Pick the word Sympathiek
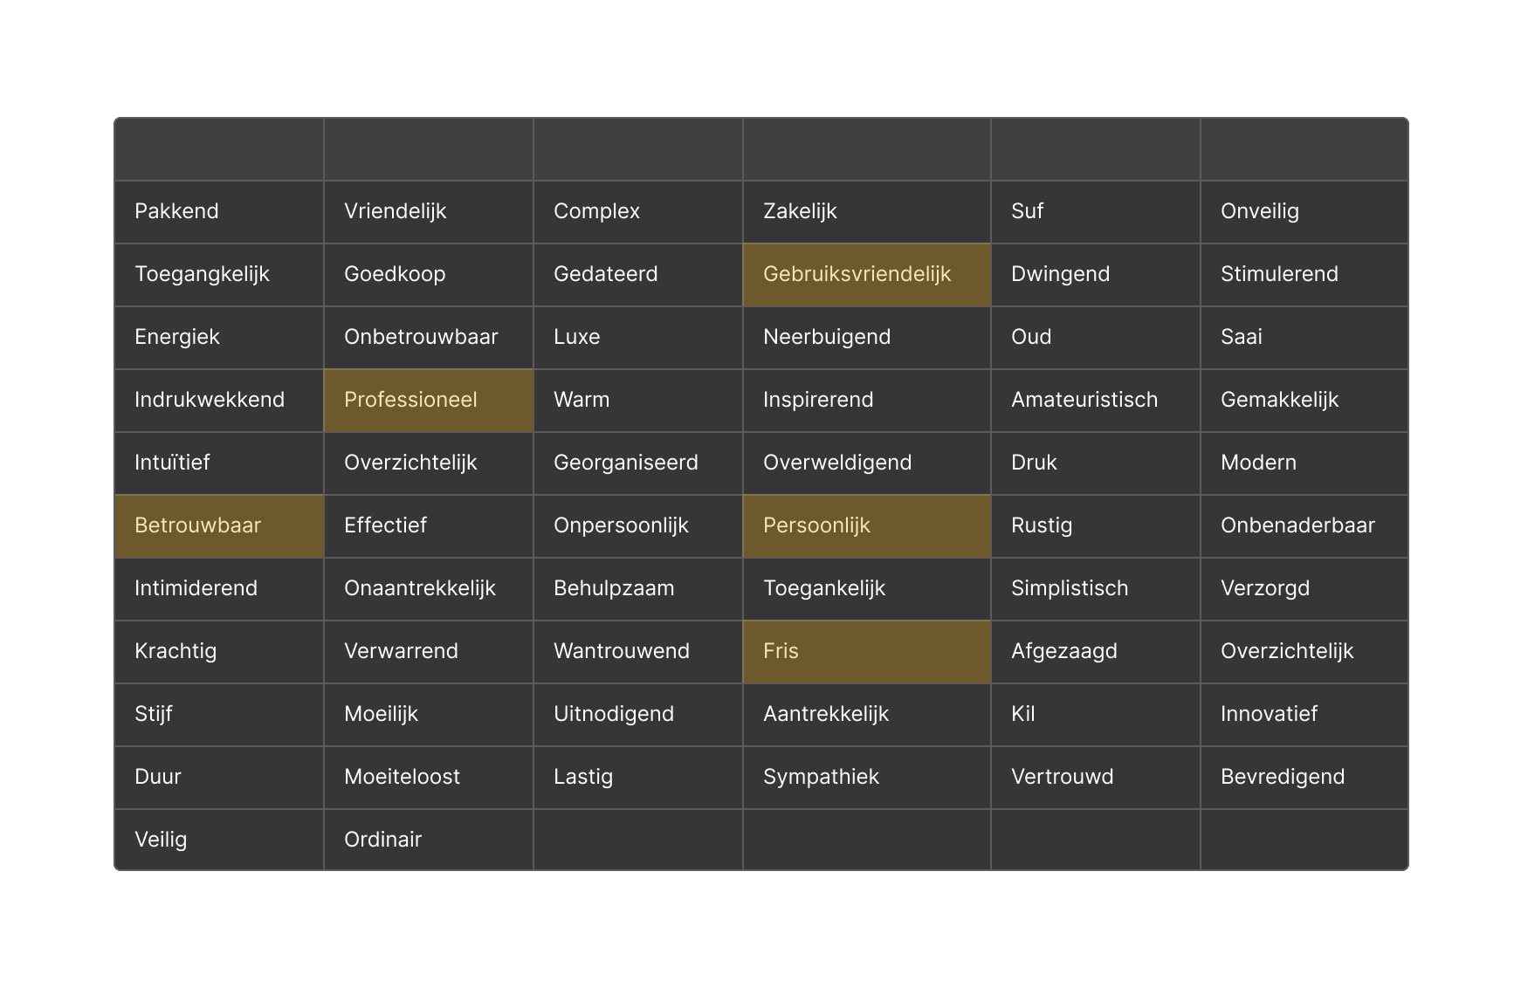The height and width of the screenshot is (988, 1521). point(866,777)
